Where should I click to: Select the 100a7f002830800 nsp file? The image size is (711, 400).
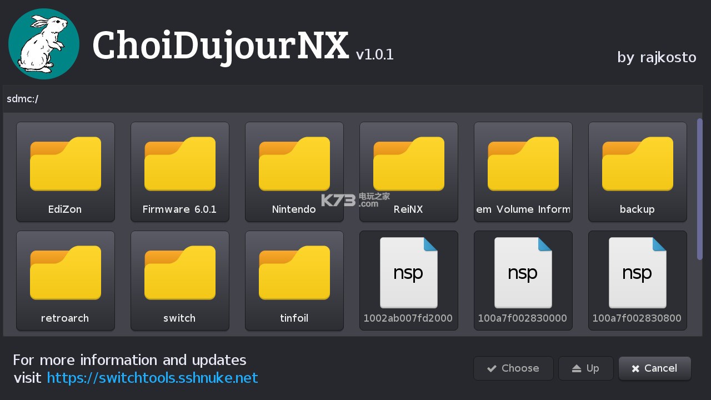[638, 281]
